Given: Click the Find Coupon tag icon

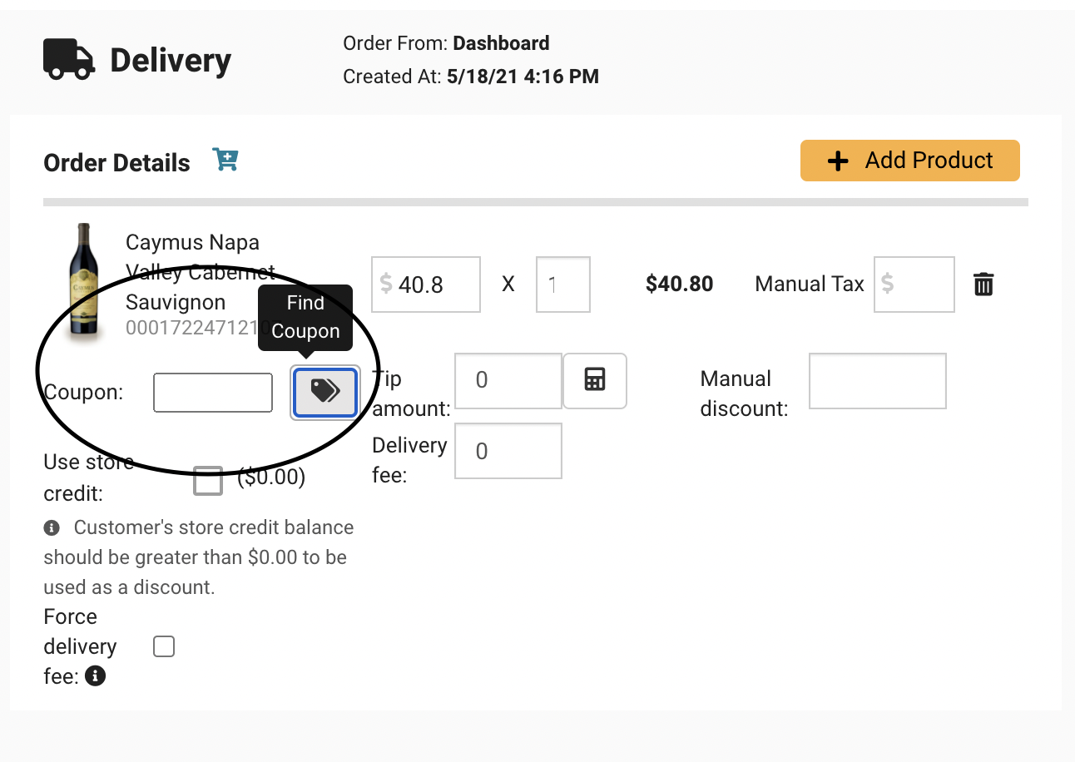Looking at the screenshot, I should click(325, 392).
